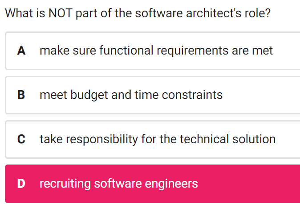The image size is (300, 204).
Task: Click the text "recruiting software engineers"
Action: (x=119, y=184)
